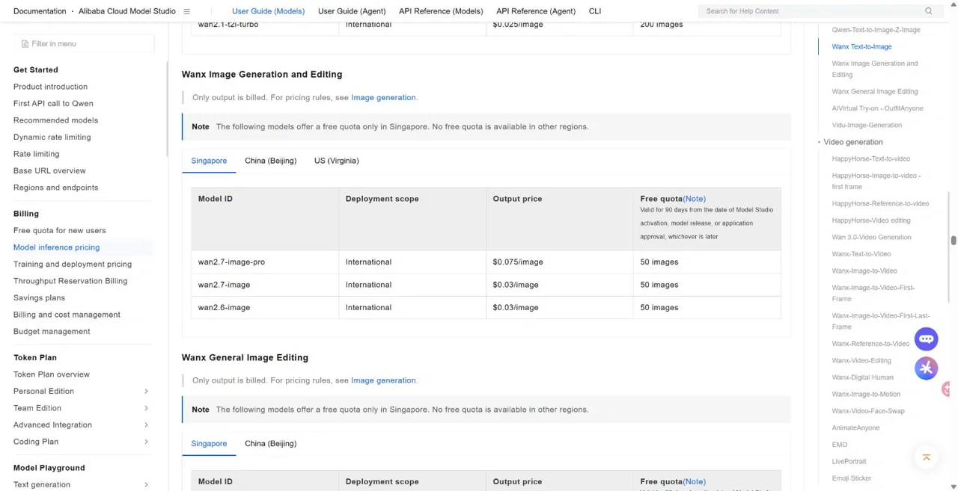Open Throughput Reservation Billing
The width and height of the screenshot is (958, 491).
tap(70, 281)
